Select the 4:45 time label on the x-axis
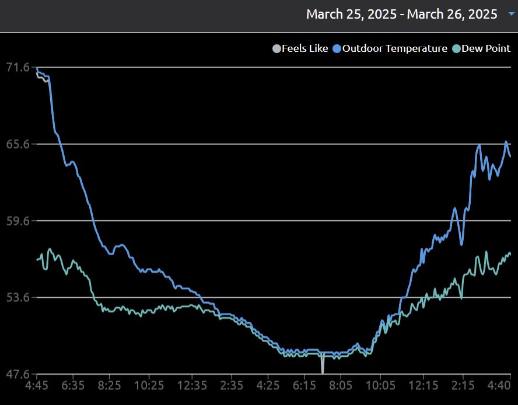518x405 pixels. click(x=37, y=386)
